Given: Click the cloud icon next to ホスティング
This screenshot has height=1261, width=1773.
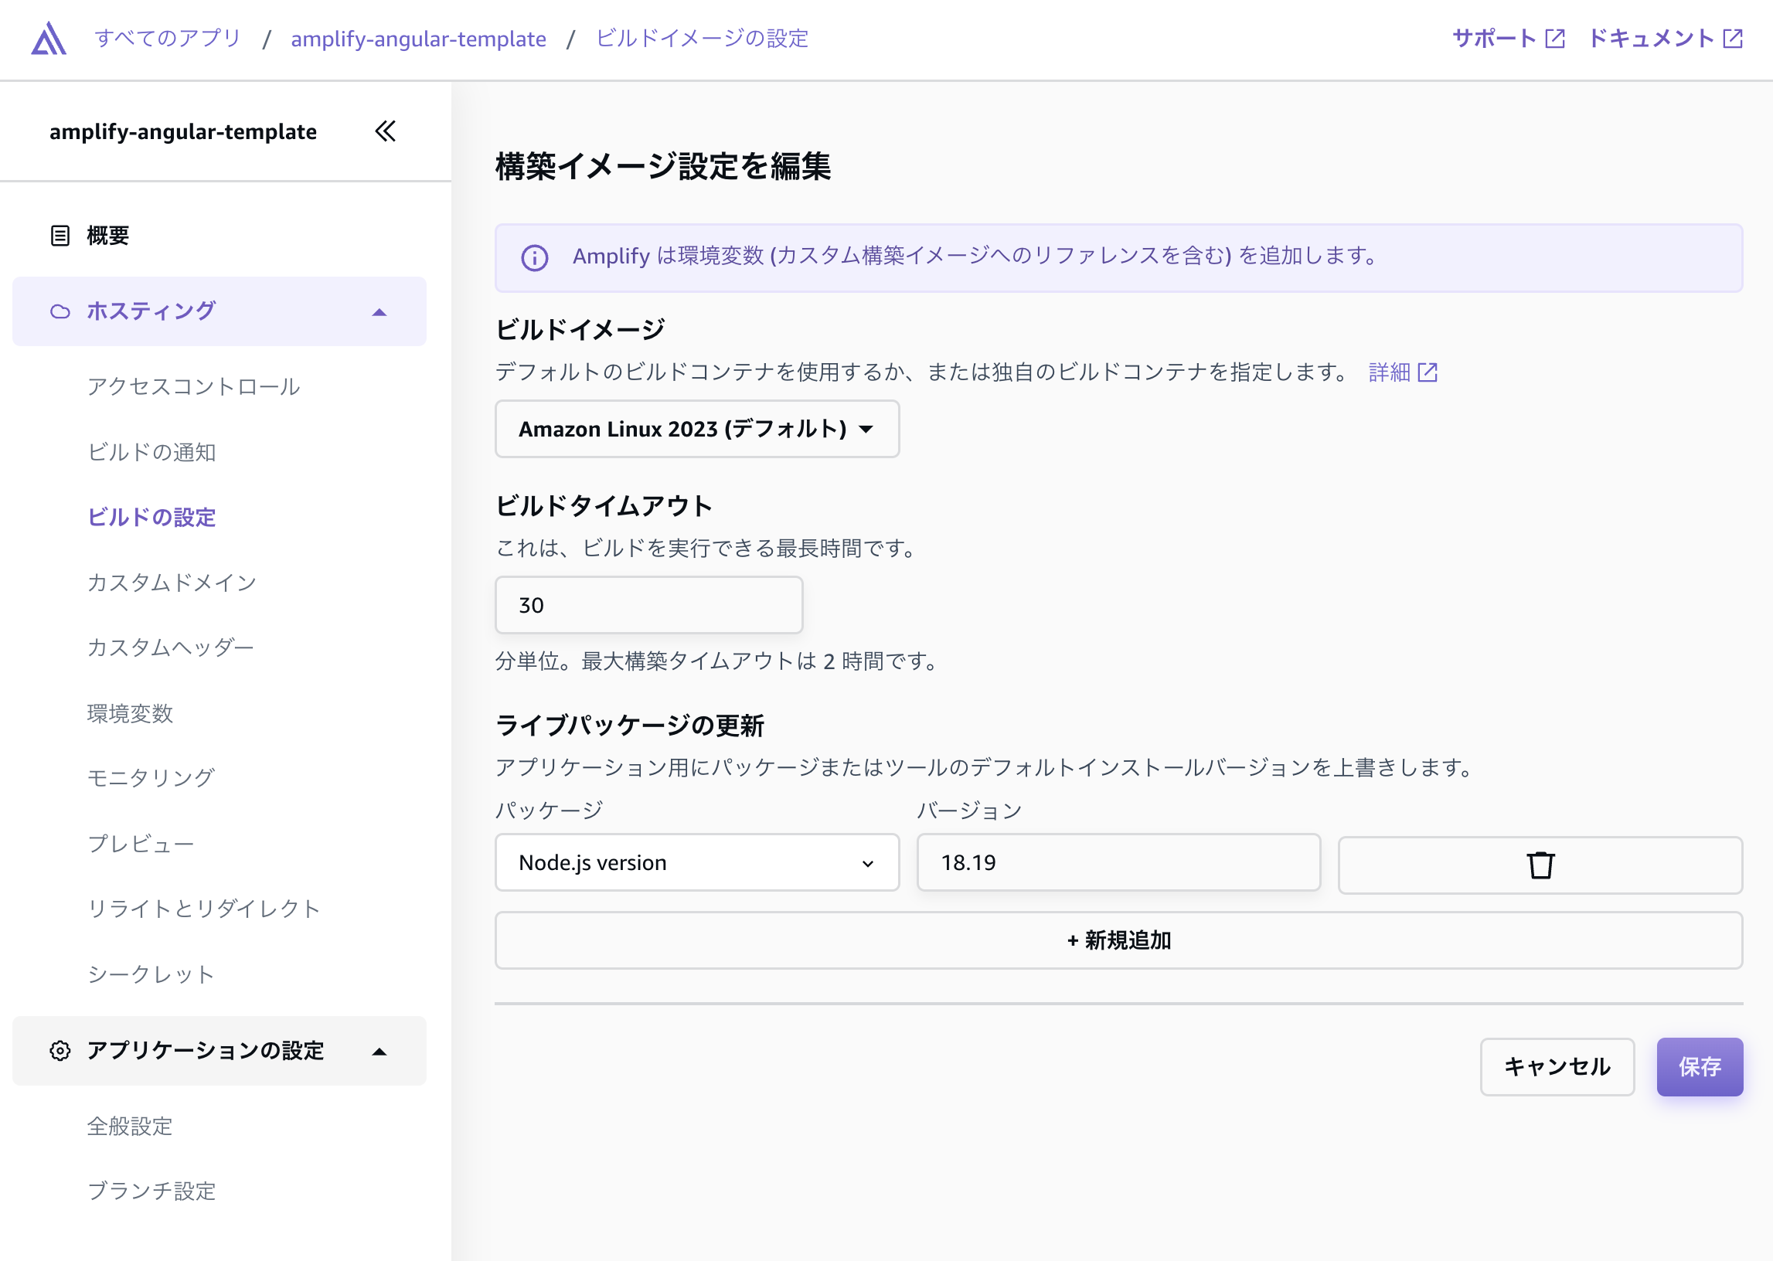Looking at the screenshot, I should pos(61,311).
